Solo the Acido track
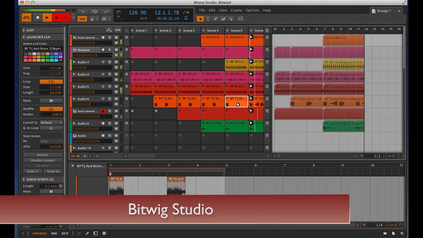 pos(109,136)
